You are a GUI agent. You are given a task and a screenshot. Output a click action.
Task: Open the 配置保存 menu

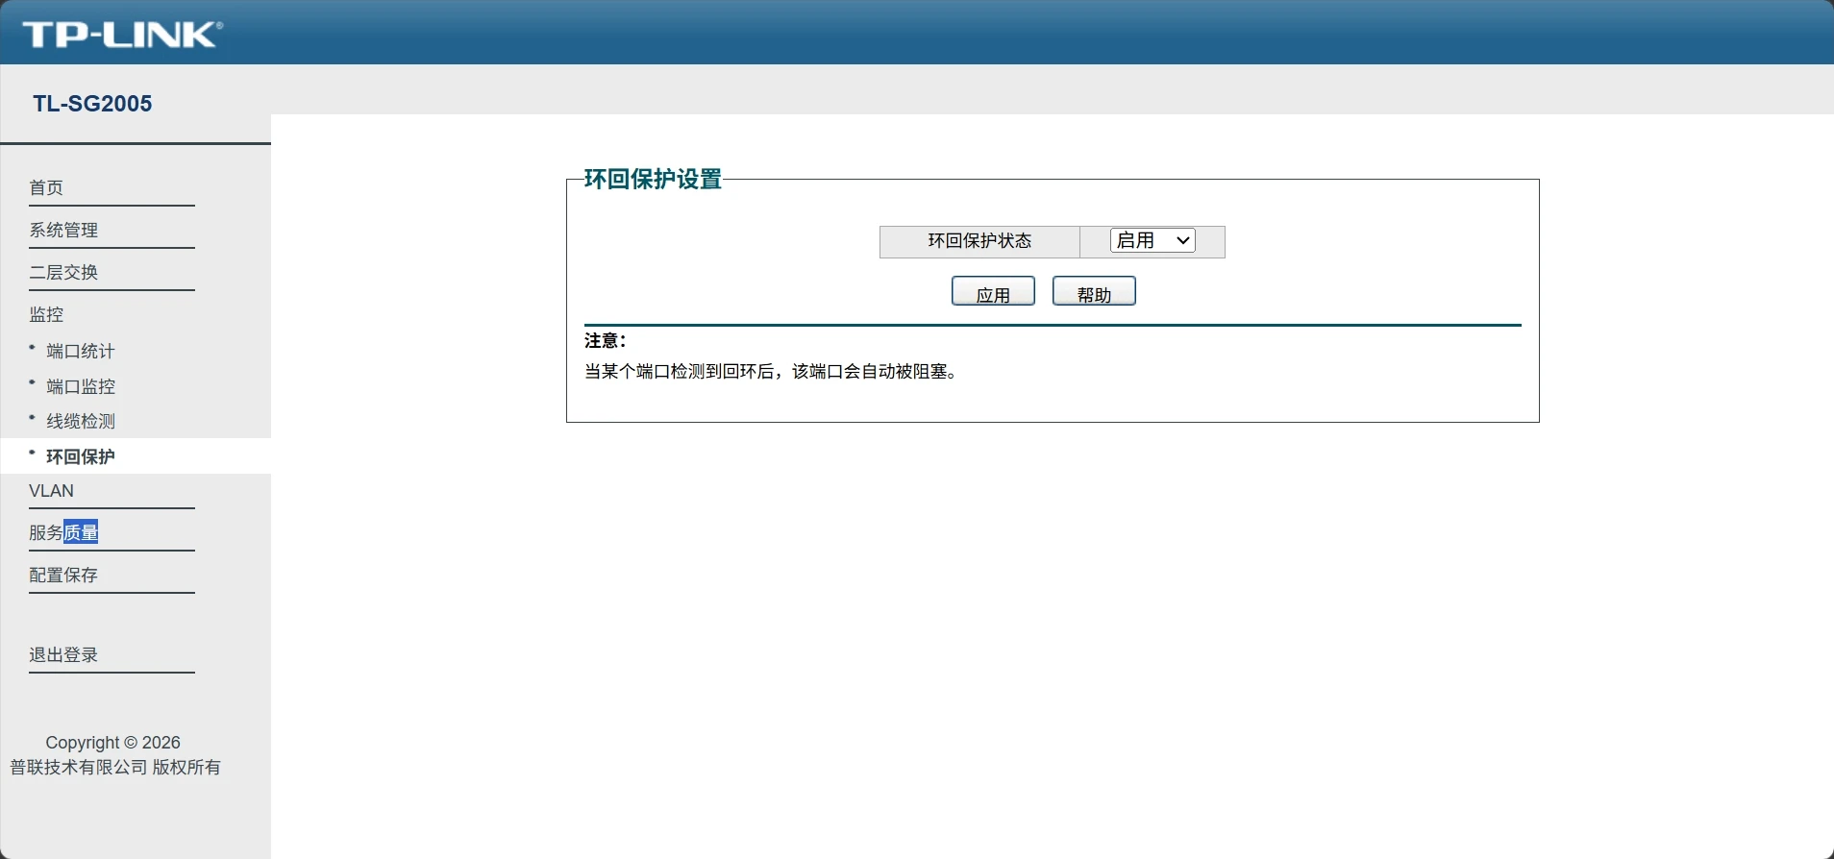[x=63, y=575]
